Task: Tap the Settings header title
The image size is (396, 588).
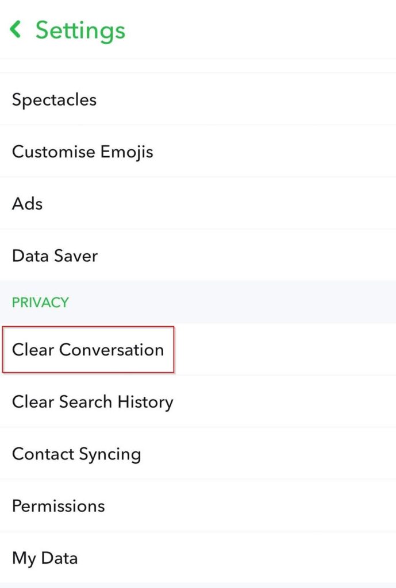Action: point(80,30)
